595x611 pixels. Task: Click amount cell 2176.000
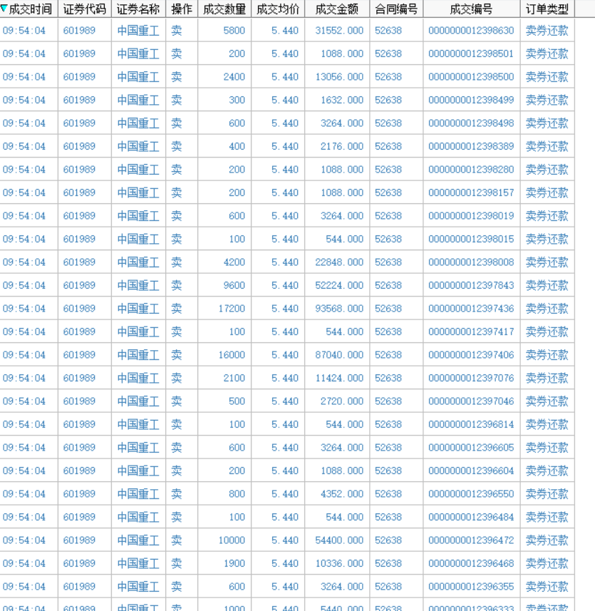pyautogui.click(x=342, y=146)
